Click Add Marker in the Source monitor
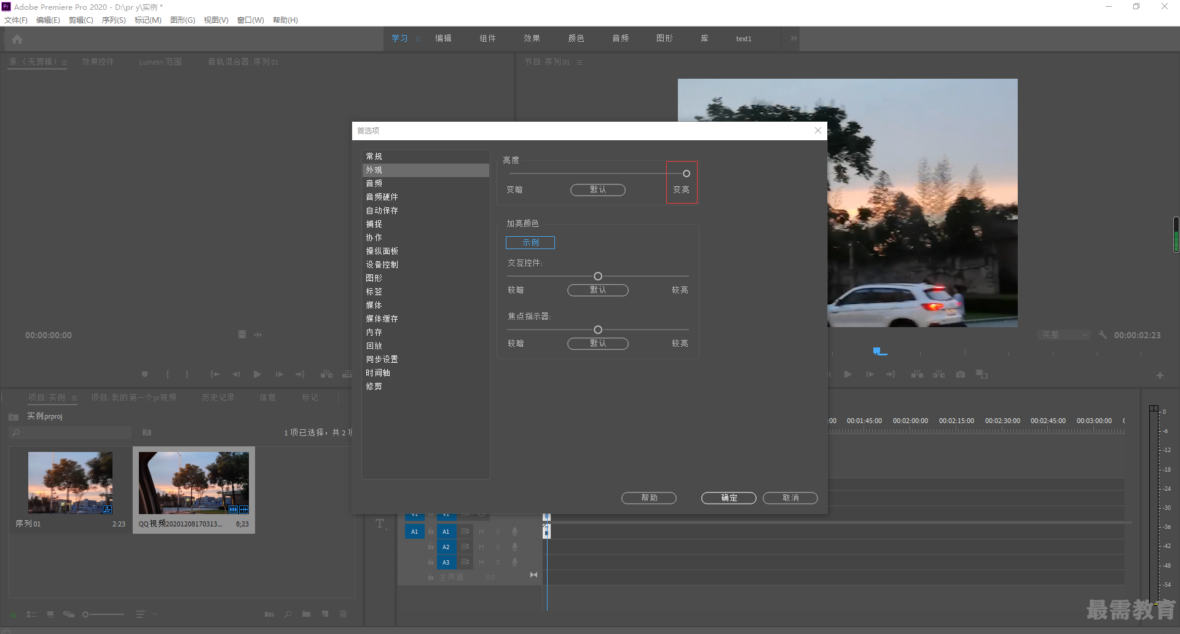Image resolution: width=1180 pixels, height=634 pixels. pyautogui.click(x=144, y=374)
